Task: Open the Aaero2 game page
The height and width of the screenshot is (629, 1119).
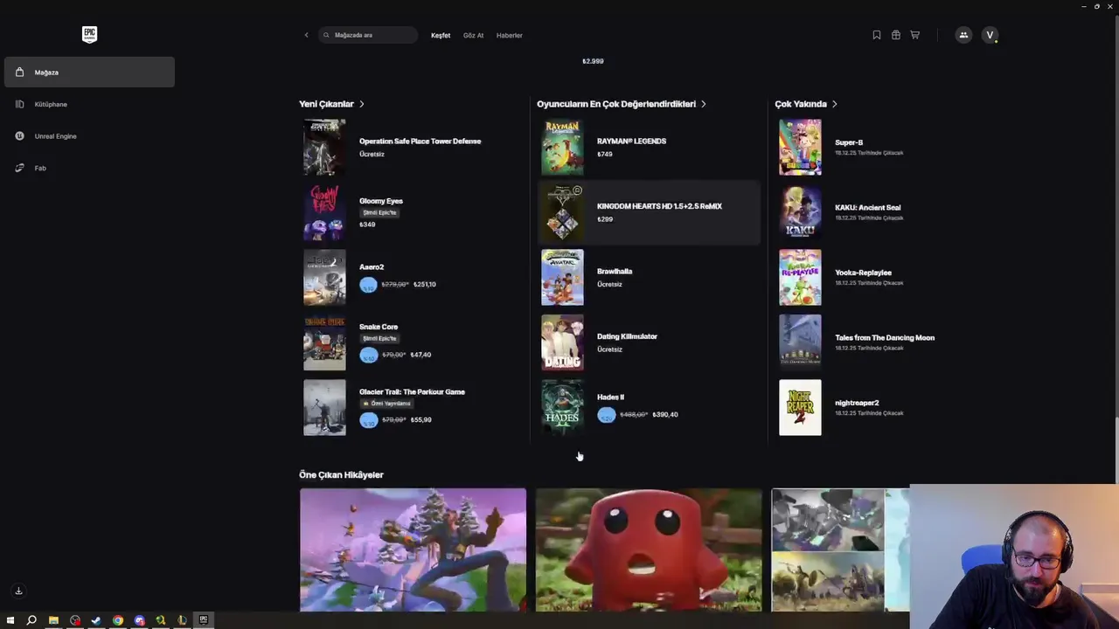Action: point(411,277)
